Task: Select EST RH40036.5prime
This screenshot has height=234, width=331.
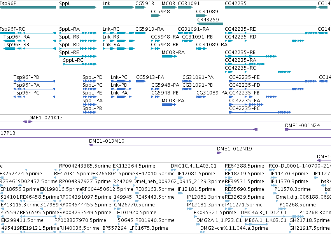Action: coord(79,228)
